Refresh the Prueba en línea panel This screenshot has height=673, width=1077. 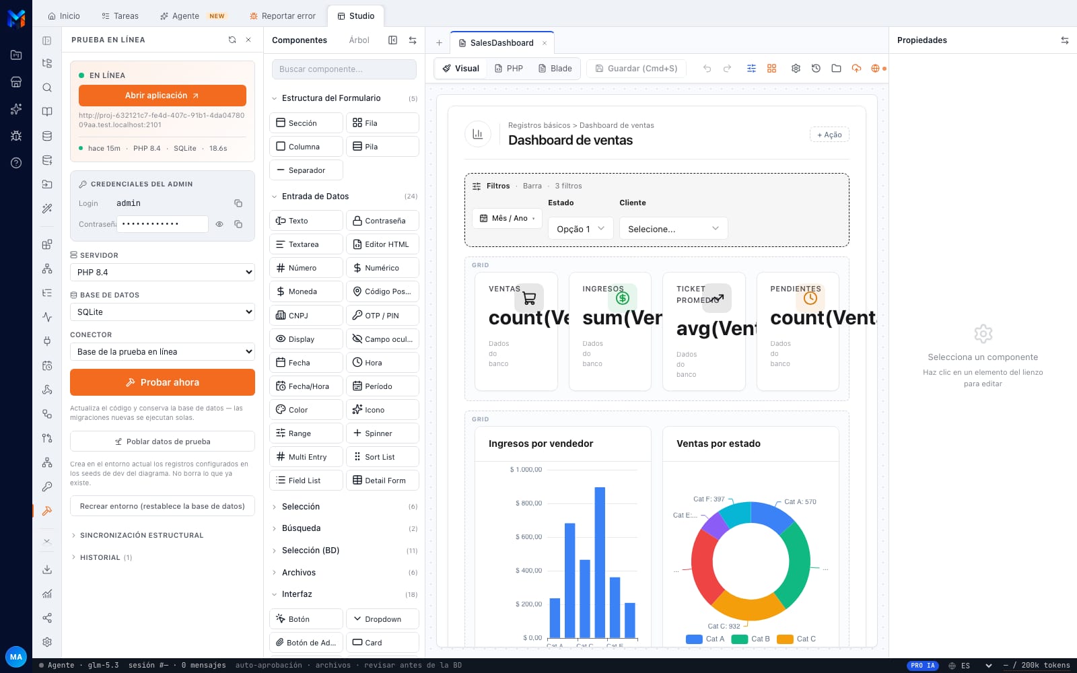coord(232,40)
